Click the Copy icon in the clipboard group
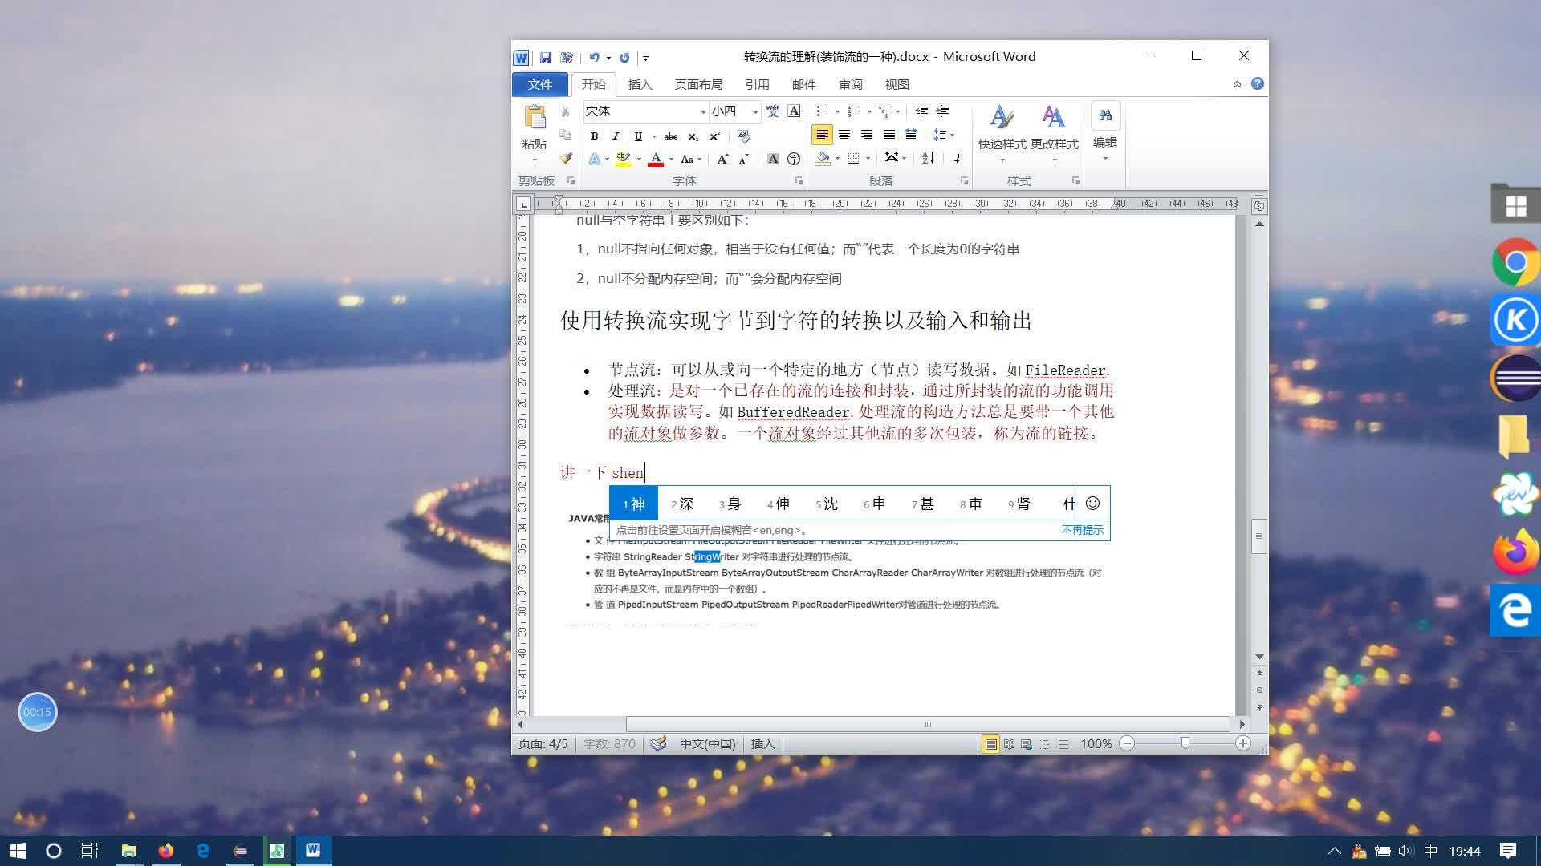1541x866 pixels. (x=566, y=135)
